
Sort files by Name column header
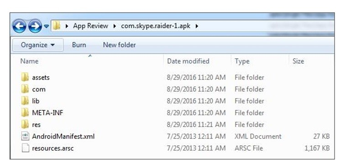(x=29, y=61)
